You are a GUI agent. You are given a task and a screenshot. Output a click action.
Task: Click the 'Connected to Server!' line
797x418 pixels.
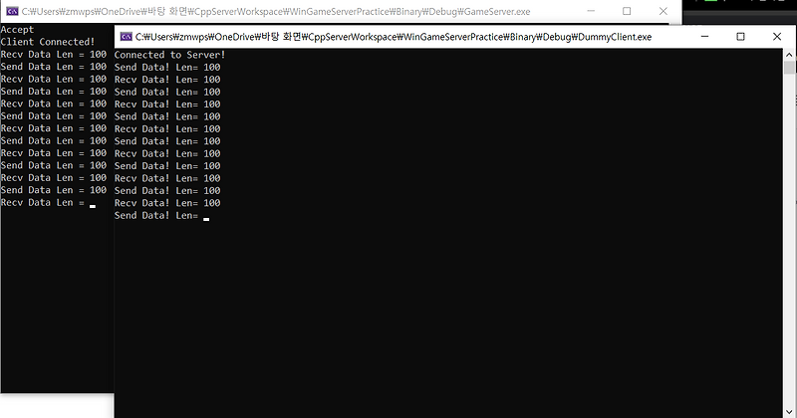(169, 55)
